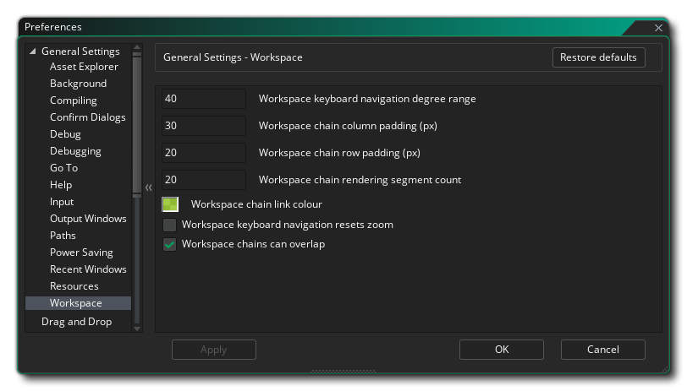Collapse the General Settings tree node
Screen dimensions: 687x391
pyautogui.click(x=33, y=52)
